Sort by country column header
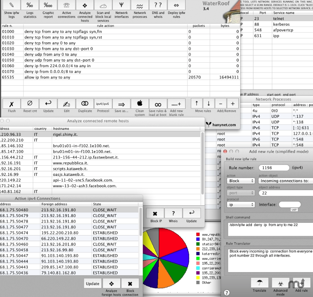This screenshot has height=297, width=313. tap(42, 129)
